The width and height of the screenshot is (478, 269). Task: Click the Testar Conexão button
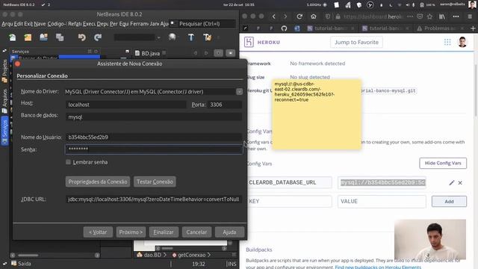155,182
